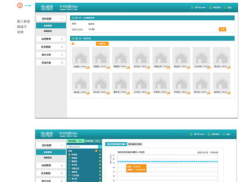This screenshot has height=182, width=242.
Task: Click the house icon for 朝阳区
Action: click(x=121, y=57)
